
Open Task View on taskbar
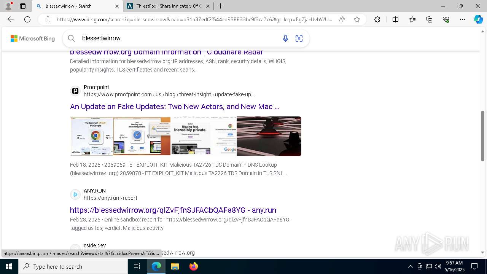137,266
